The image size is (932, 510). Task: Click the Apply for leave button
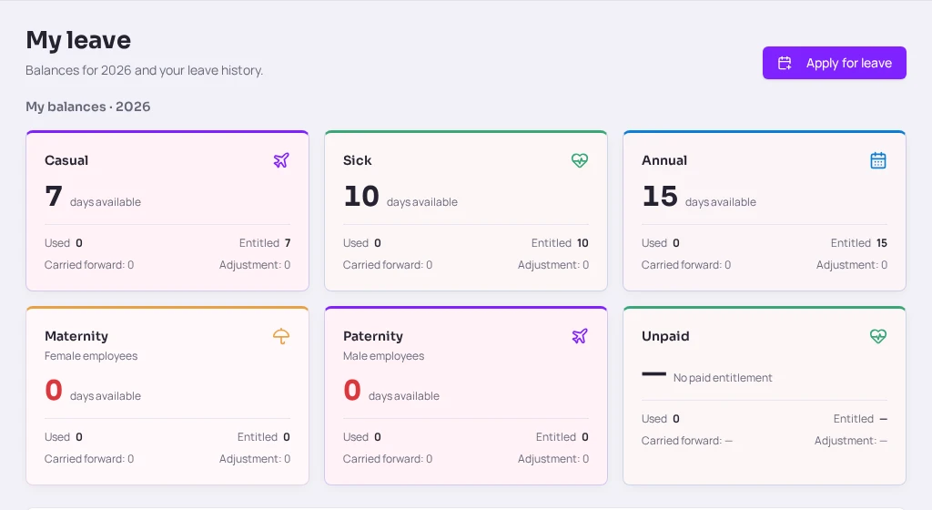tap(834, 63)
